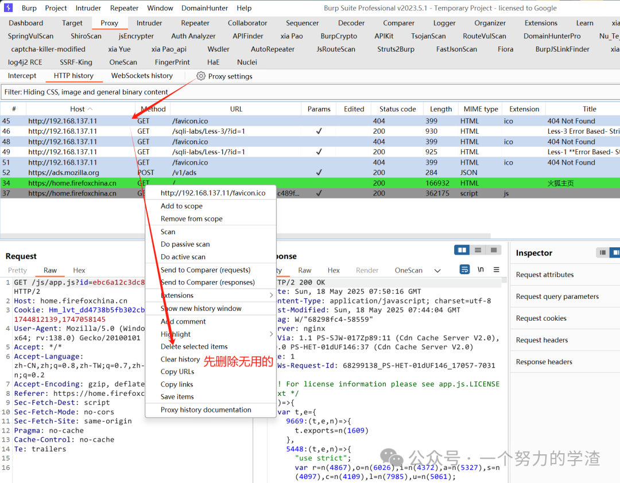The width and height of the screenshot is (620, 483).
Task: Expand Highlight submenu arrow in context menu
Action: (271, 334)
